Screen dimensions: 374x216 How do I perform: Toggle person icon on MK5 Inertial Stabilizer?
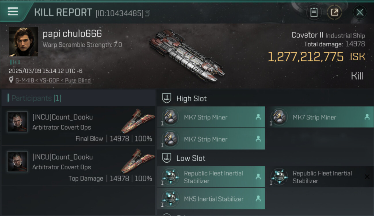(258, 198)
